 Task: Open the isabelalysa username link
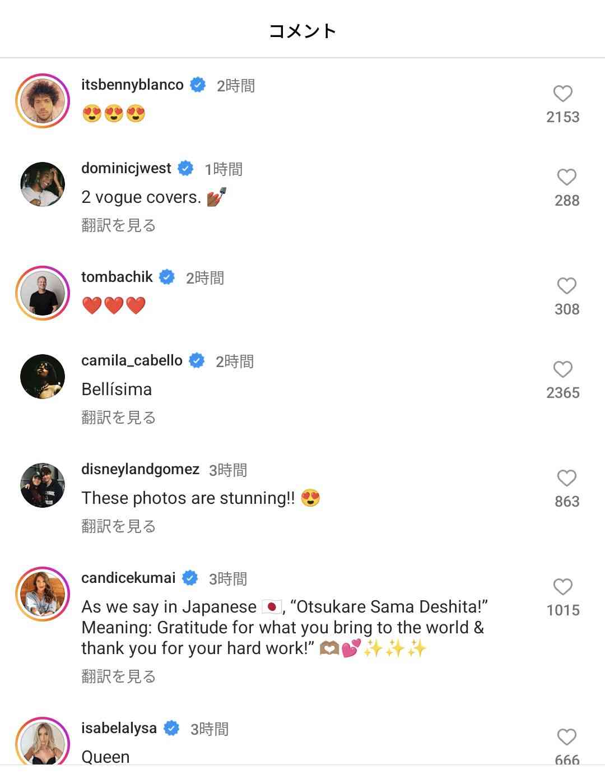119,728
